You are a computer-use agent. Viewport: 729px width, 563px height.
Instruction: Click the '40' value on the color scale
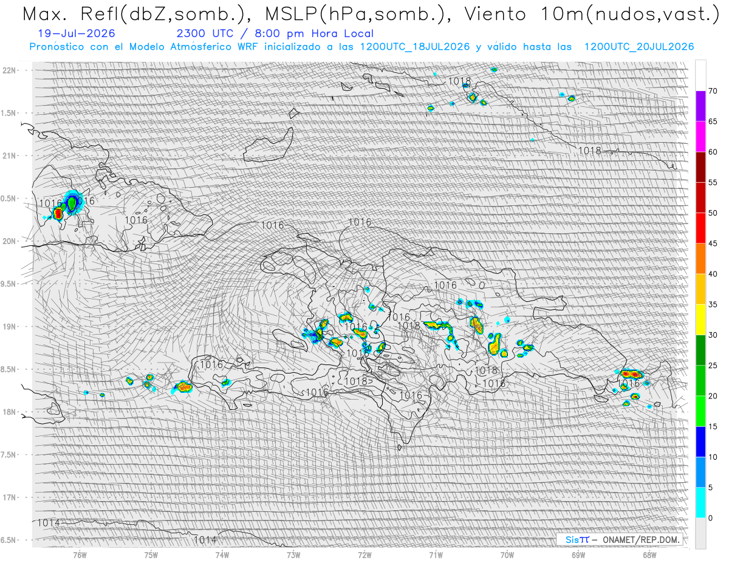[713, 274]
